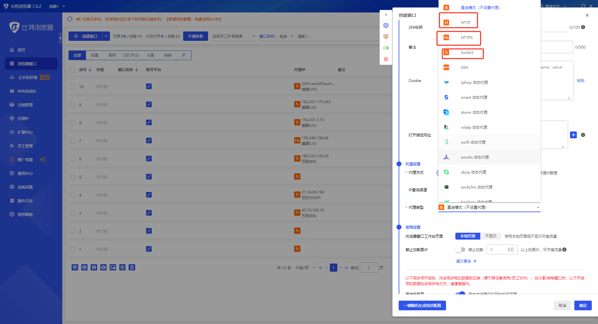Click 确定 button in dialog
The image size is (598, 324).
pos(583,305)
